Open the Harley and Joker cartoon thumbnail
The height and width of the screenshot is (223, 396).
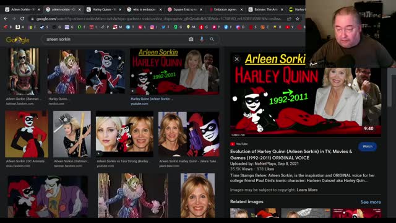[48, 197]
